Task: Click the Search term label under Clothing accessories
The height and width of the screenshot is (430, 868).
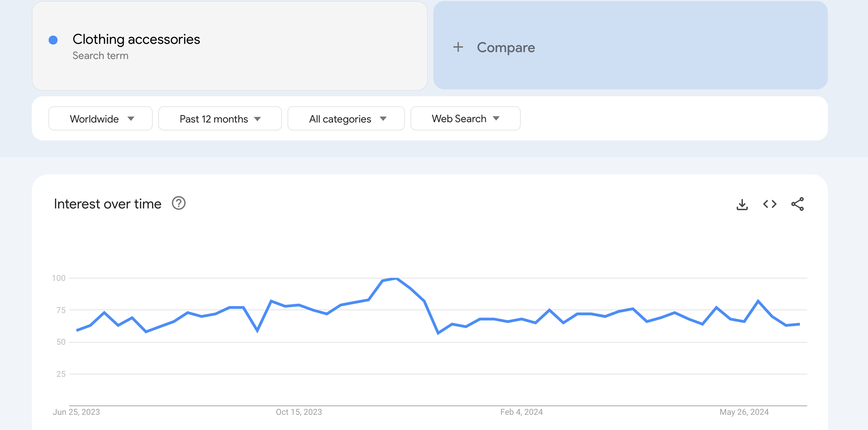Action: [x=101, y=55]
